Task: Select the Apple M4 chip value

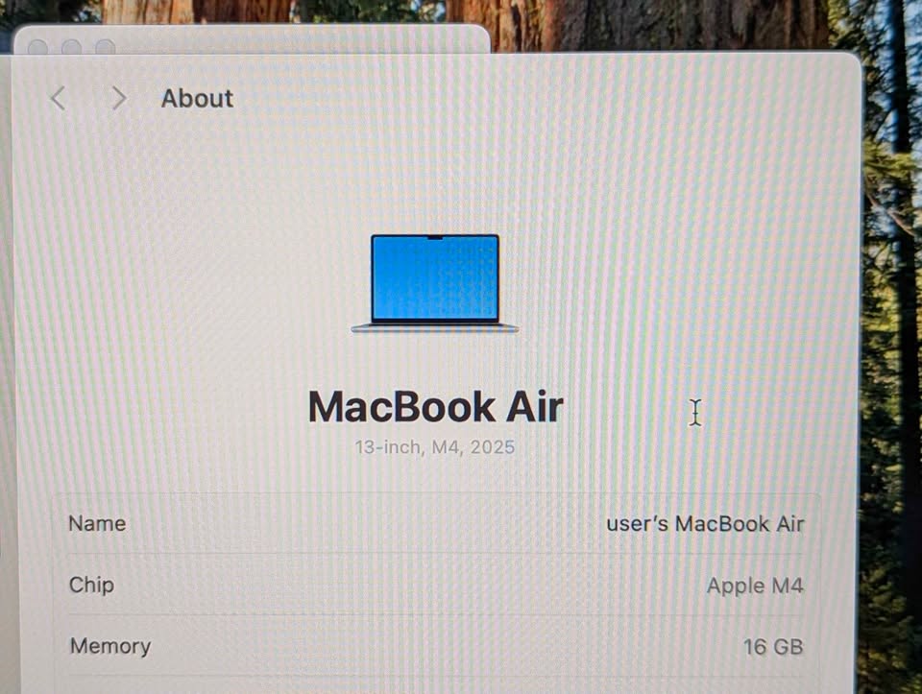Action: point(755,586)
